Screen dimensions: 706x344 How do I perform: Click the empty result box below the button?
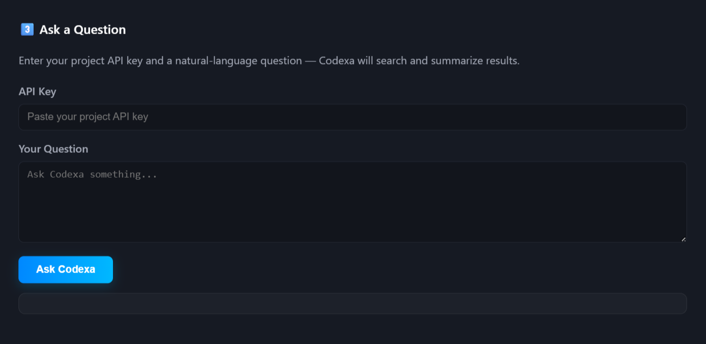pyautogui.click(x=352, y=303)
